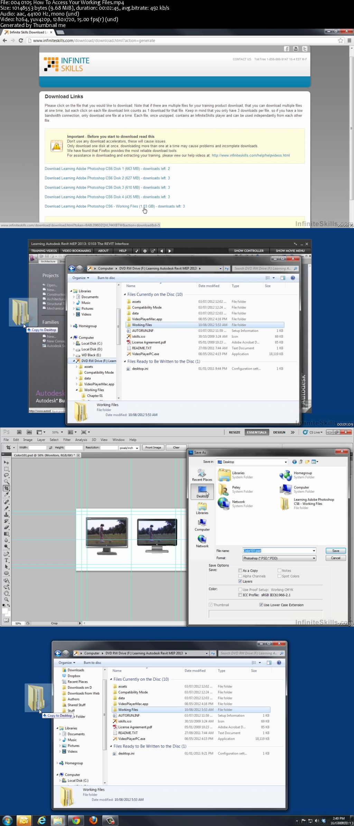354x826 pixels.
Task: Select the Quick Selection wand tool
Action: click(x=6, y=481)
